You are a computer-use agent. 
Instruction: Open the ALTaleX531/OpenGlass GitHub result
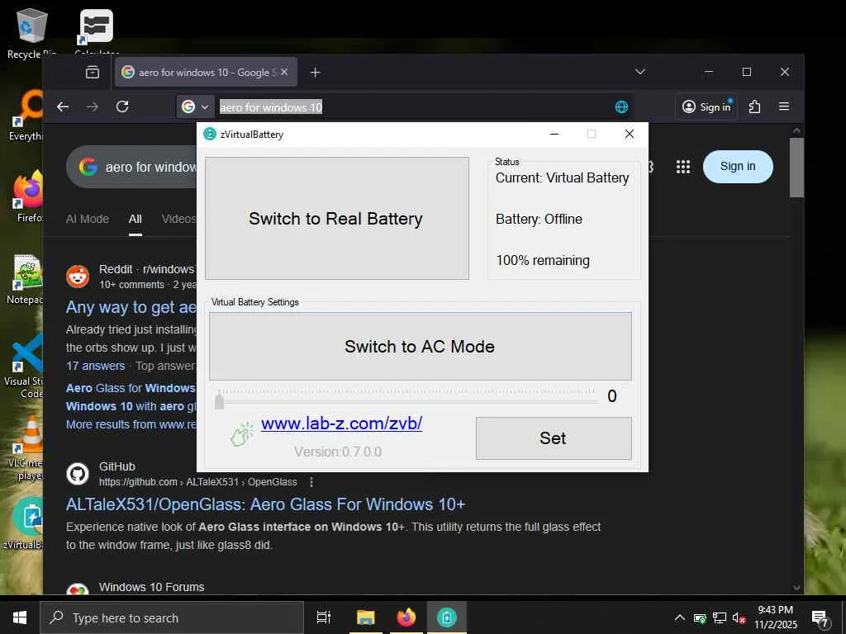265,504
